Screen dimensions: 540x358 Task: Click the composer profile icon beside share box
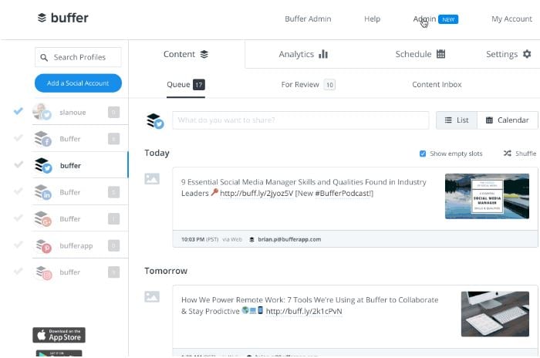tap(154, 121)
